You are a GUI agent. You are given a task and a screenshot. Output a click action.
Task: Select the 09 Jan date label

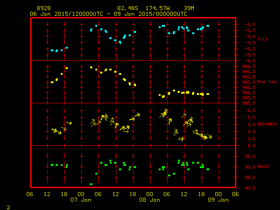click(217, 199)
